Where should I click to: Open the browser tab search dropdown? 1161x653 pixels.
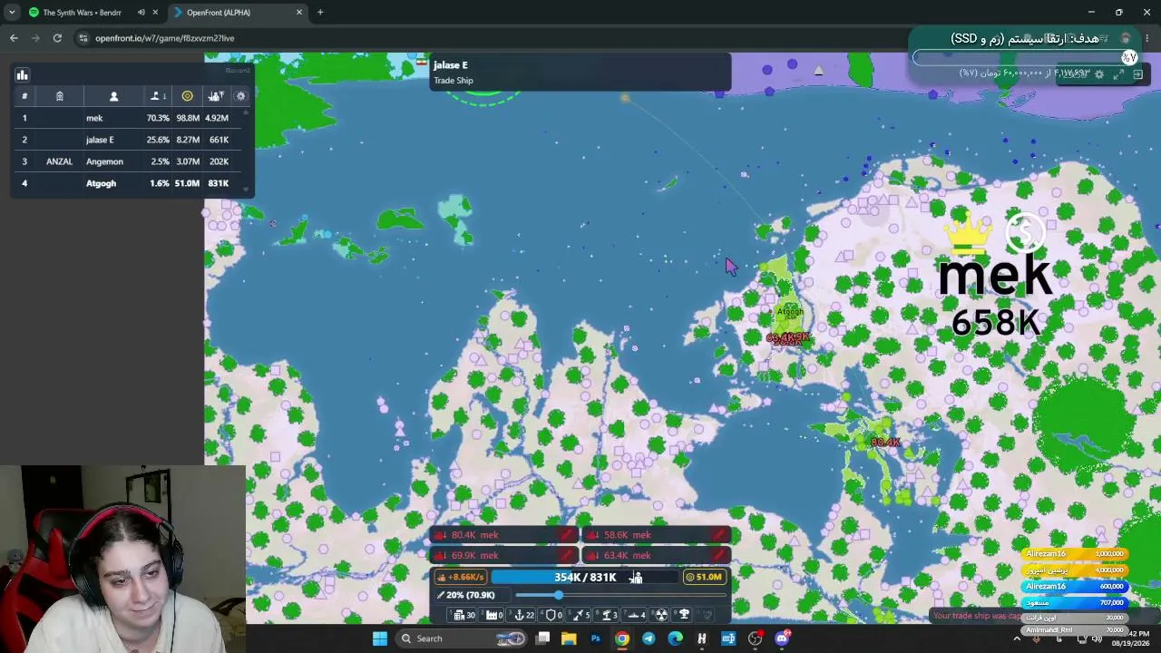pyautogui.click(x=11, y=13)
